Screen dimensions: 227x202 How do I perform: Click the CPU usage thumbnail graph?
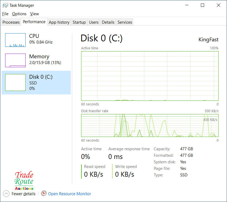15,40
